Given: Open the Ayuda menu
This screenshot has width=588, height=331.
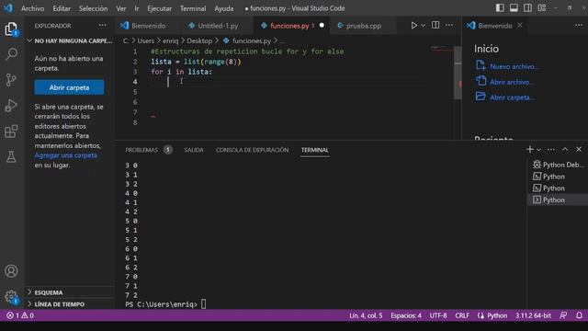Looking at the screenshot, I should 224,8.
